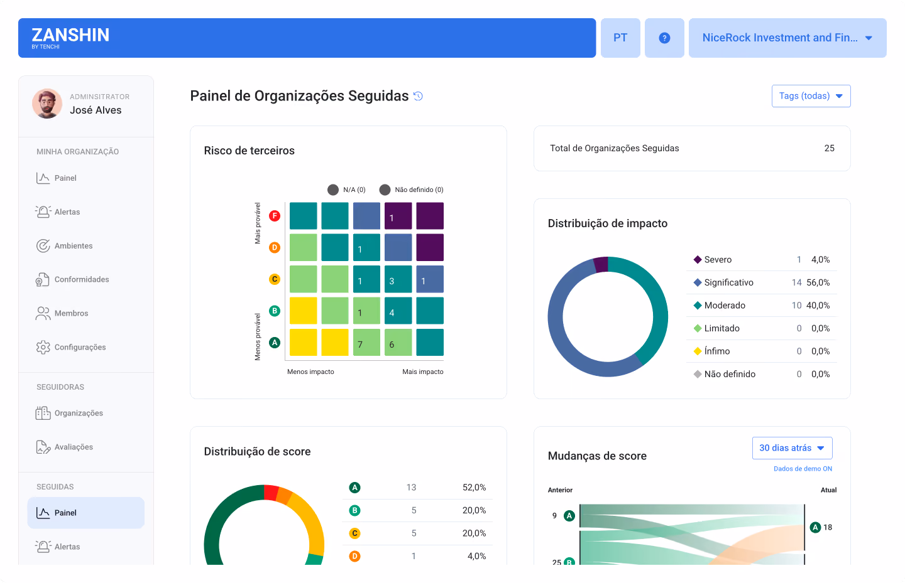
Task: Click the Dados de demo ON link
Action: point(803,469)
